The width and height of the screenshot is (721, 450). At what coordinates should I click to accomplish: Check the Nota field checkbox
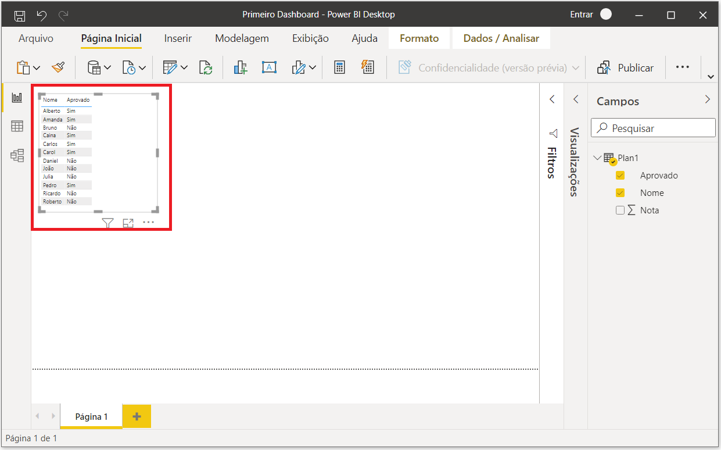(620, 210)
